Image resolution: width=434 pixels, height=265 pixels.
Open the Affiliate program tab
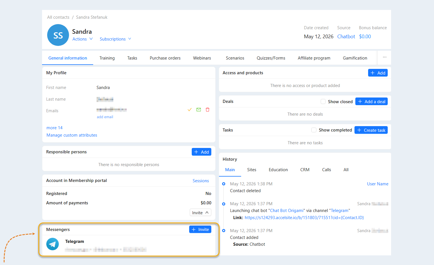(x=314, y=58)
